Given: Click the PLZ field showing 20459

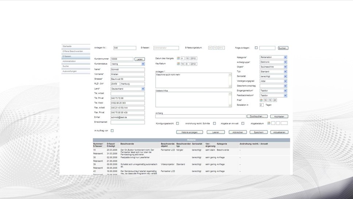Looking at the screenshot, I should (115, 84).
